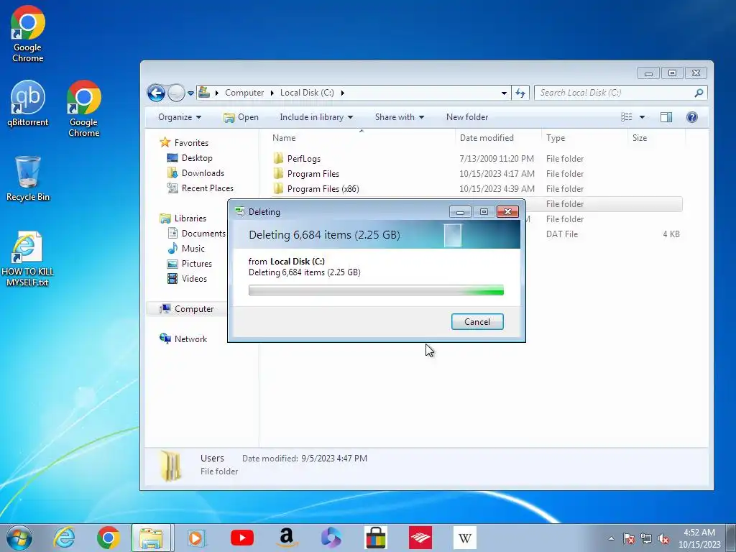Open Wikipedia taskbar shortcut

pos(465,538)
